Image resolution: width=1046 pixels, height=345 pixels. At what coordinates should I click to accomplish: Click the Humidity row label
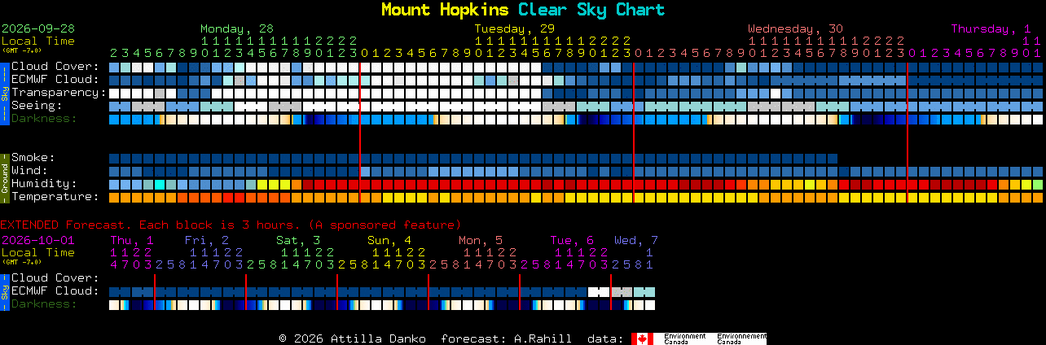[x=44, y=184]
